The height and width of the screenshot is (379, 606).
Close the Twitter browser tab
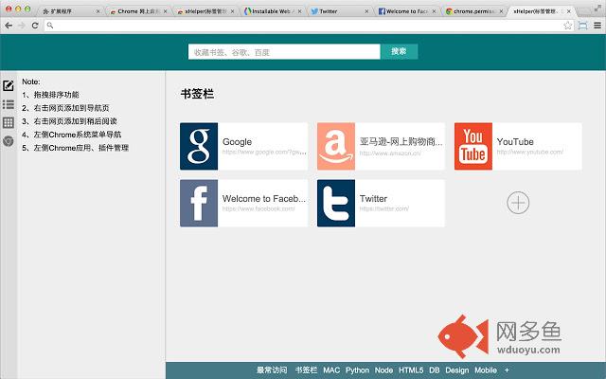pyautogui.click(x=366, y=11)
